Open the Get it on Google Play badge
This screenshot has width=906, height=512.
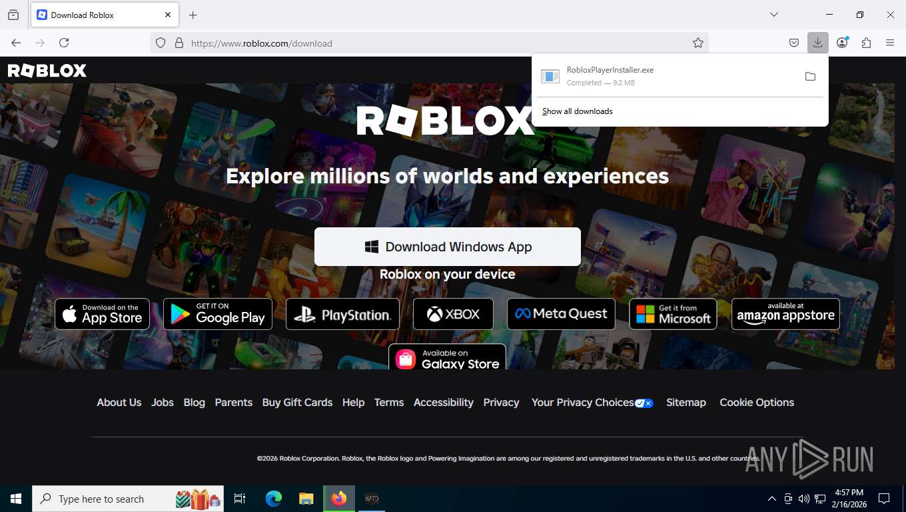click(x=218, y=314)
